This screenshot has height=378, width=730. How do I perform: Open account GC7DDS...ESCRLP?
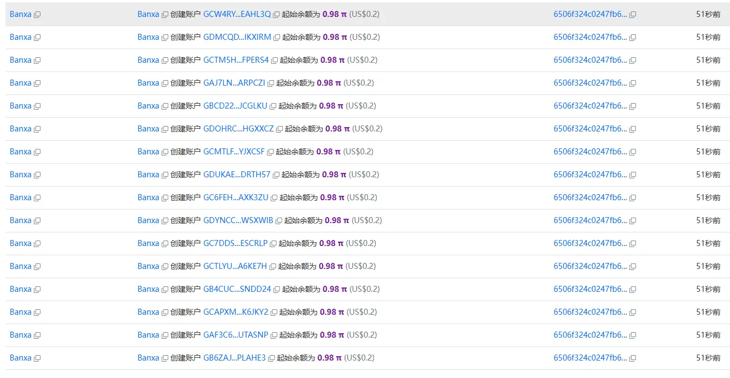(236, 243)
